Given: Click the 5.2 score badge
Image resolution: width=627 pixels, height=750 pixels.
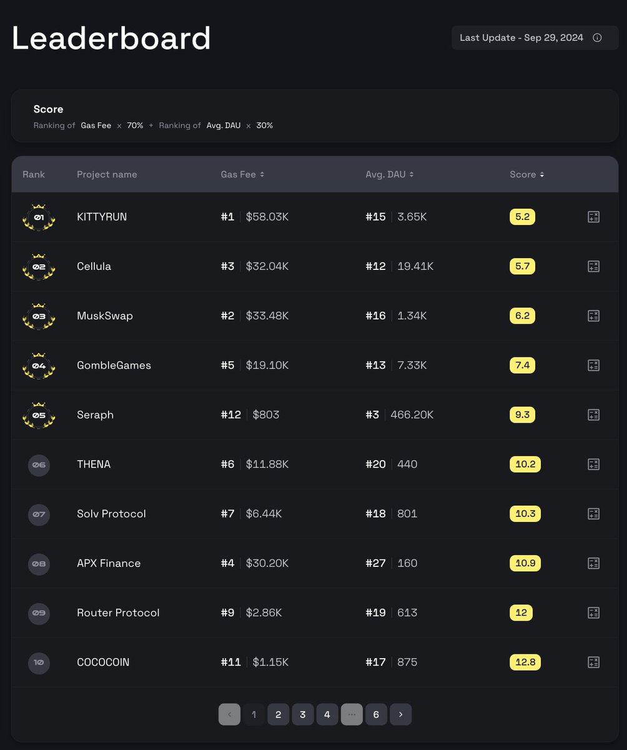Looking at the screenshot, I should (x=522, y=217).
